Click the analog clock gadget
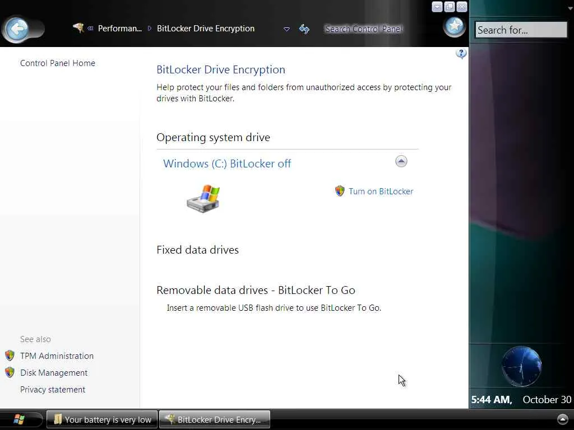574x430 pixels. pos(521,366)
